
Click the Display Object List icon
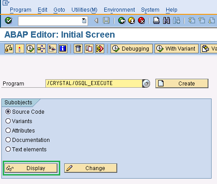point(52,48)
